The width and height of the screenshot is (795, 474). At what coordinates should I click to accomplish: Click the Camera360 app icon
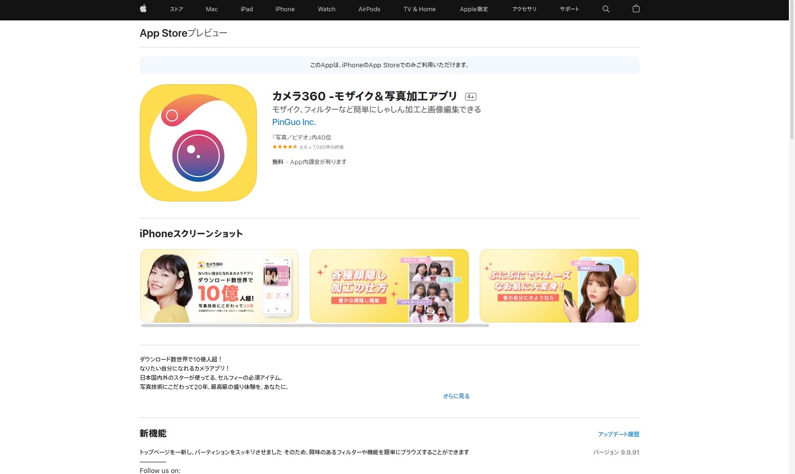coord(198,143)
